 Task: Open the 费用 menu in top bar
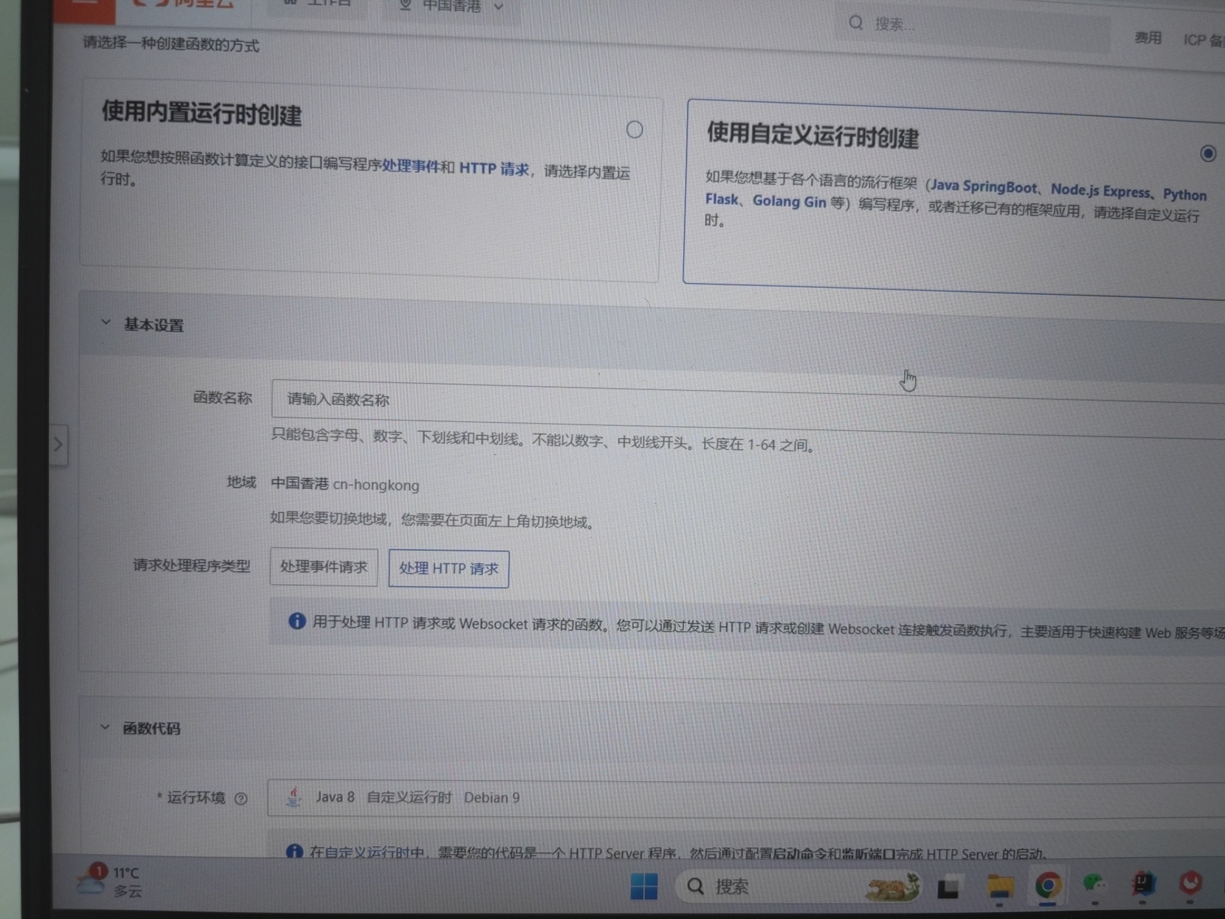point(1147,38)
